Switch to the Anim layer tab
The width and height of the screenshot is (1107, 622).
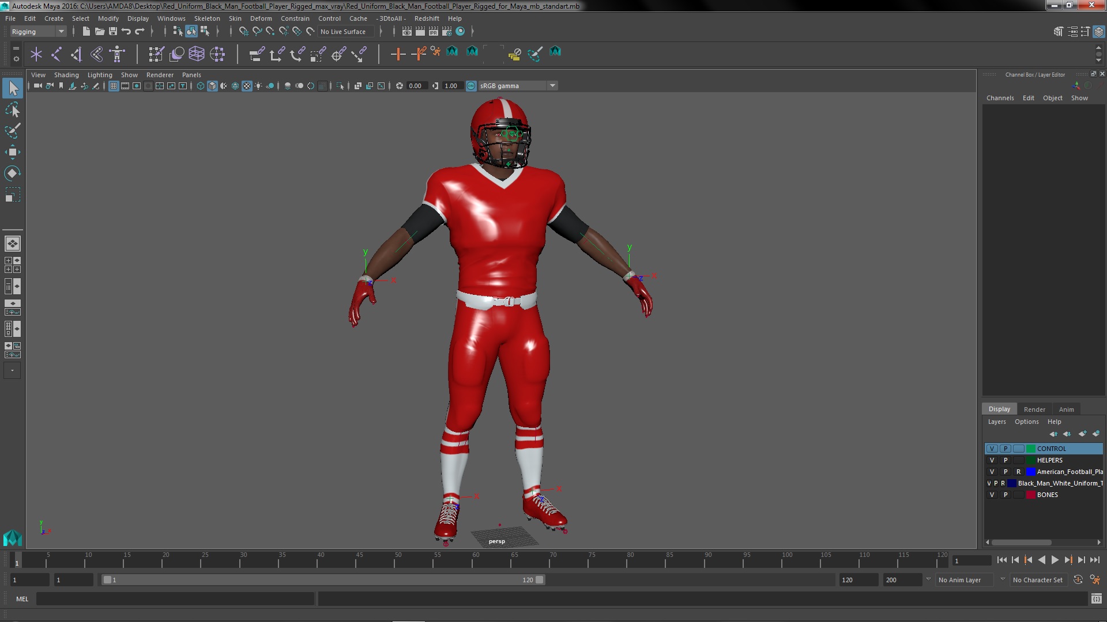[1066, 409]
